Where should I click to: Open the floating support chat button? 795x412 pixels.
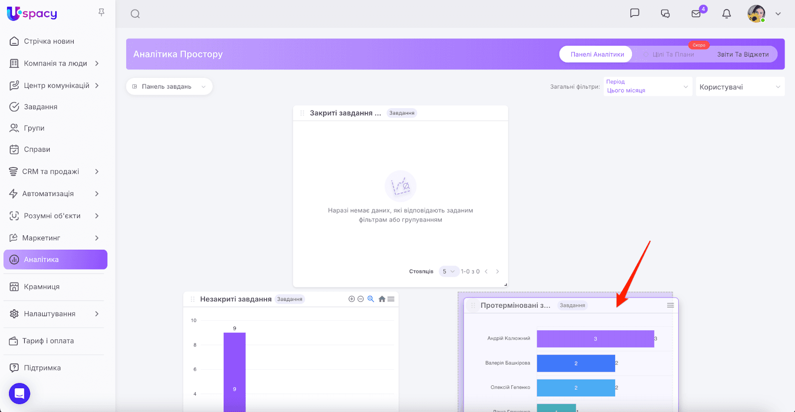[19, 394]
